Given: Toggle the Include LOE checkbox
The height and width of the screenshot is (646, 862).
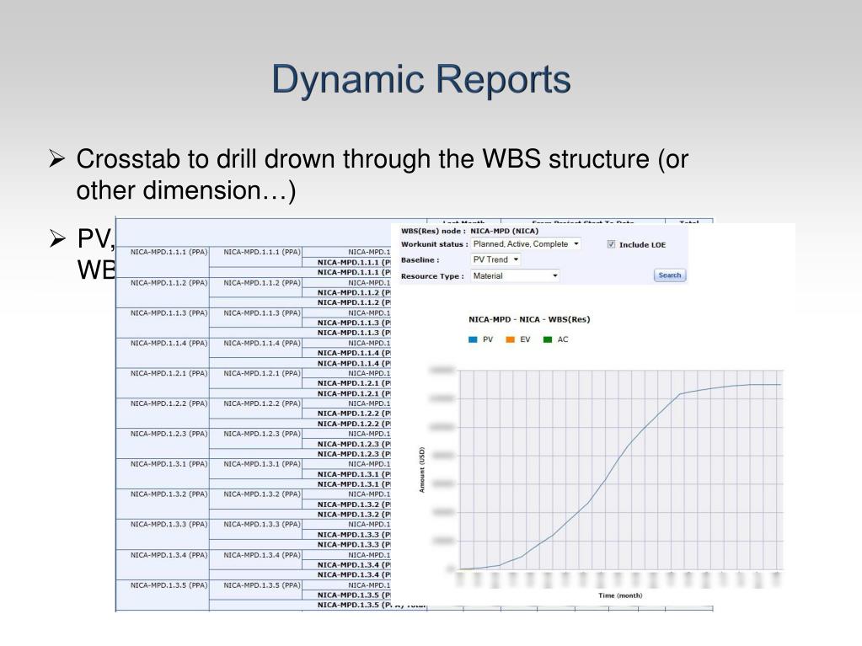Looking at the screenshot, I should [x=611, y=244].
